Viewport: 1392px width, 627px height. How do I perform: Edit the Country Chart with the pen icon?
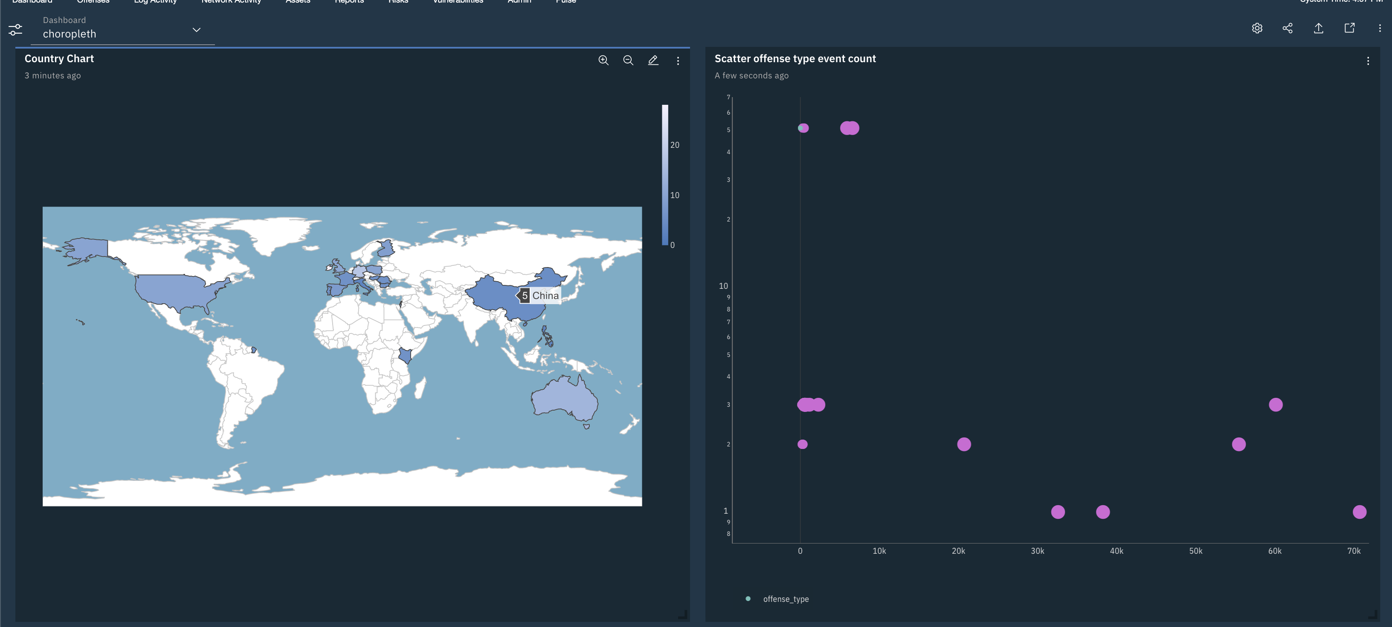[x=653, y=60]
